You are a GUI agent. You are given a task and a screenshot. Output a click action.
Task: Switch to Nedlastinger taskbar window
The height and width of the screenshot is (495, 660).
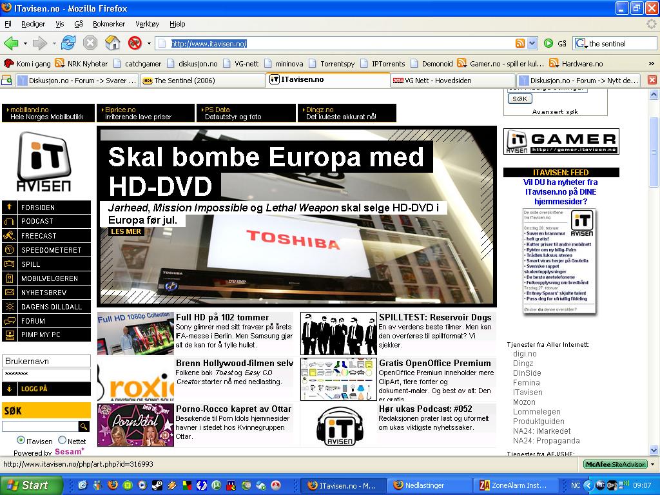coord(429,485)
